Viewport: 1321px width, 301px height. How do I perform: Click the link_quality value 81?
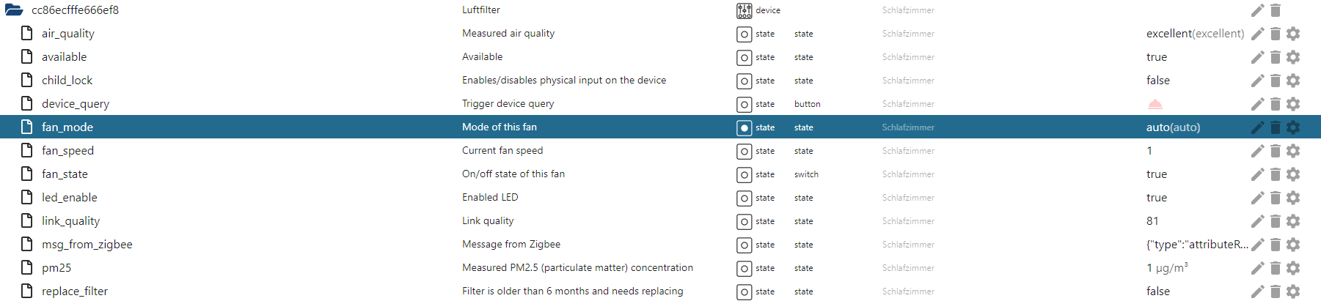point(1152,221)
